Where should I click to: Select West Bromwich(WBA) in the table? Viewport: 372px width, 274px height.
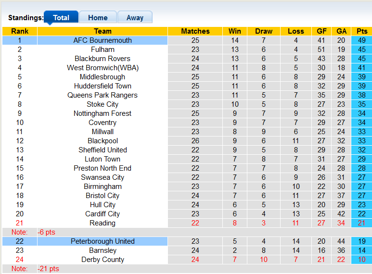tap(103, 68)
